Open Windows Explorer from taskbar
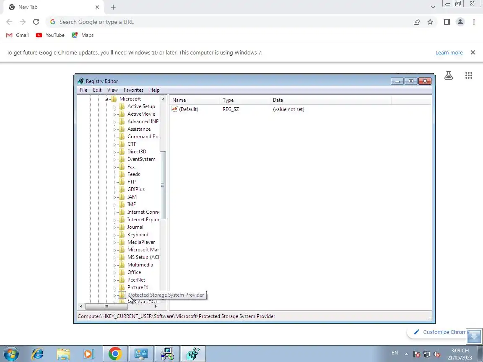This screenshot has height=362, width=483. [63, 354]
